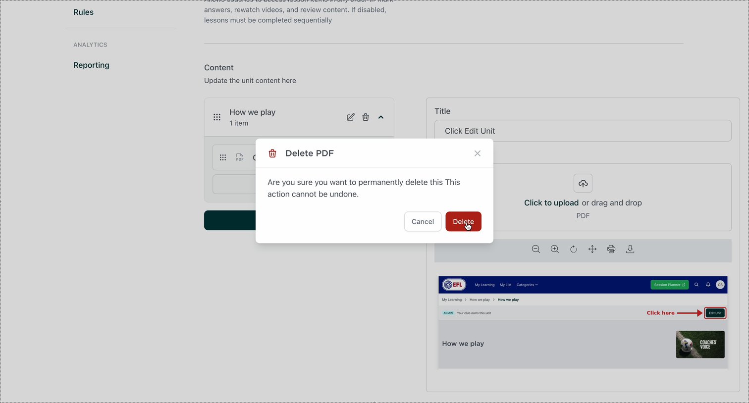Focus the Title input field
Screen dimensions: 749x403
583,131
